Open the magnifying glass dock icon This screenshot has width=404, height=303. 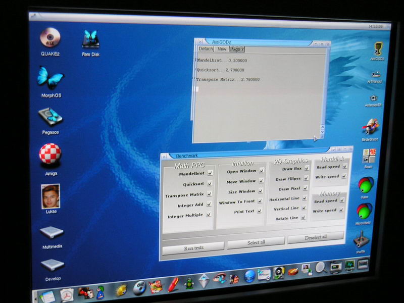click(x=321, y=267)
